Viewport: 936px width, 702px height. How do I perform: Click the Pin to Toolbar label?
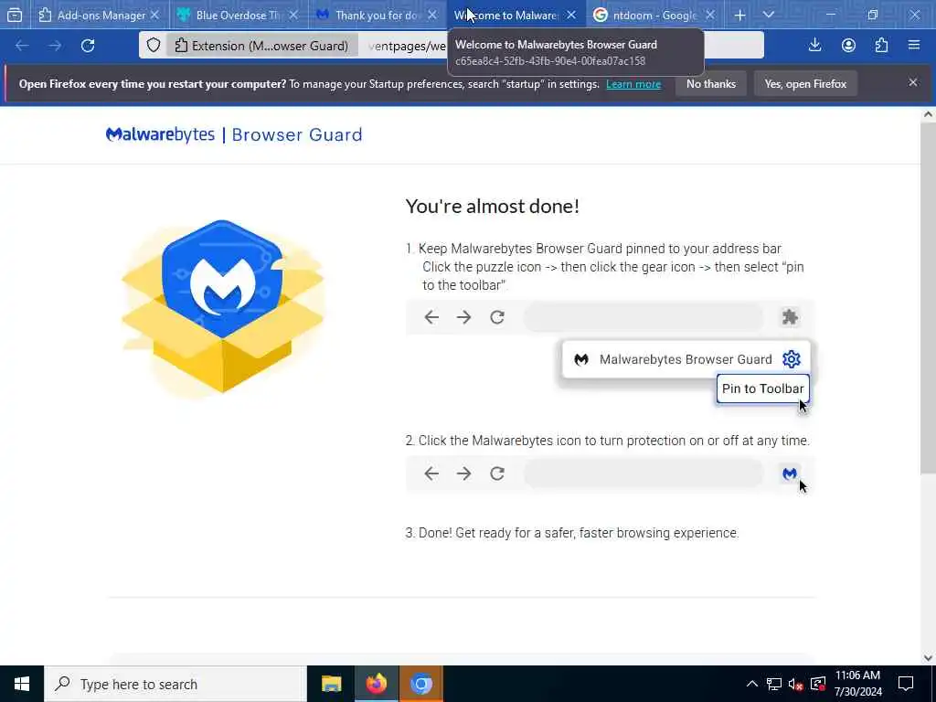(763, 388)
